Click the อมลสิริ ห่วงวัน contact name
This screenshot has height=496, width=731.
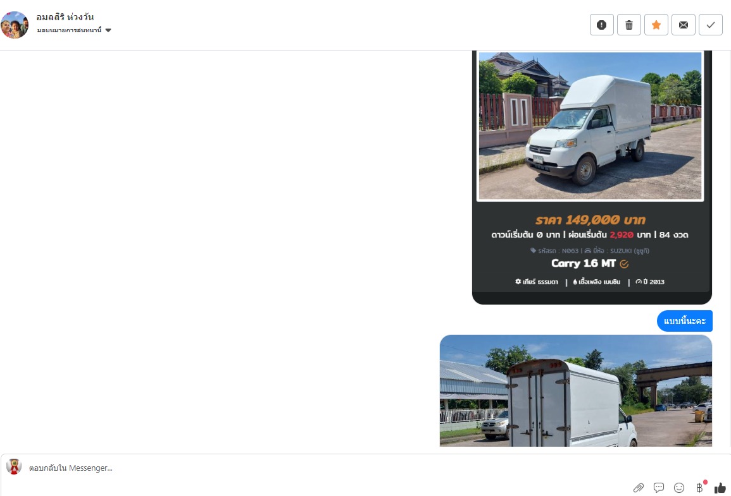65,17
